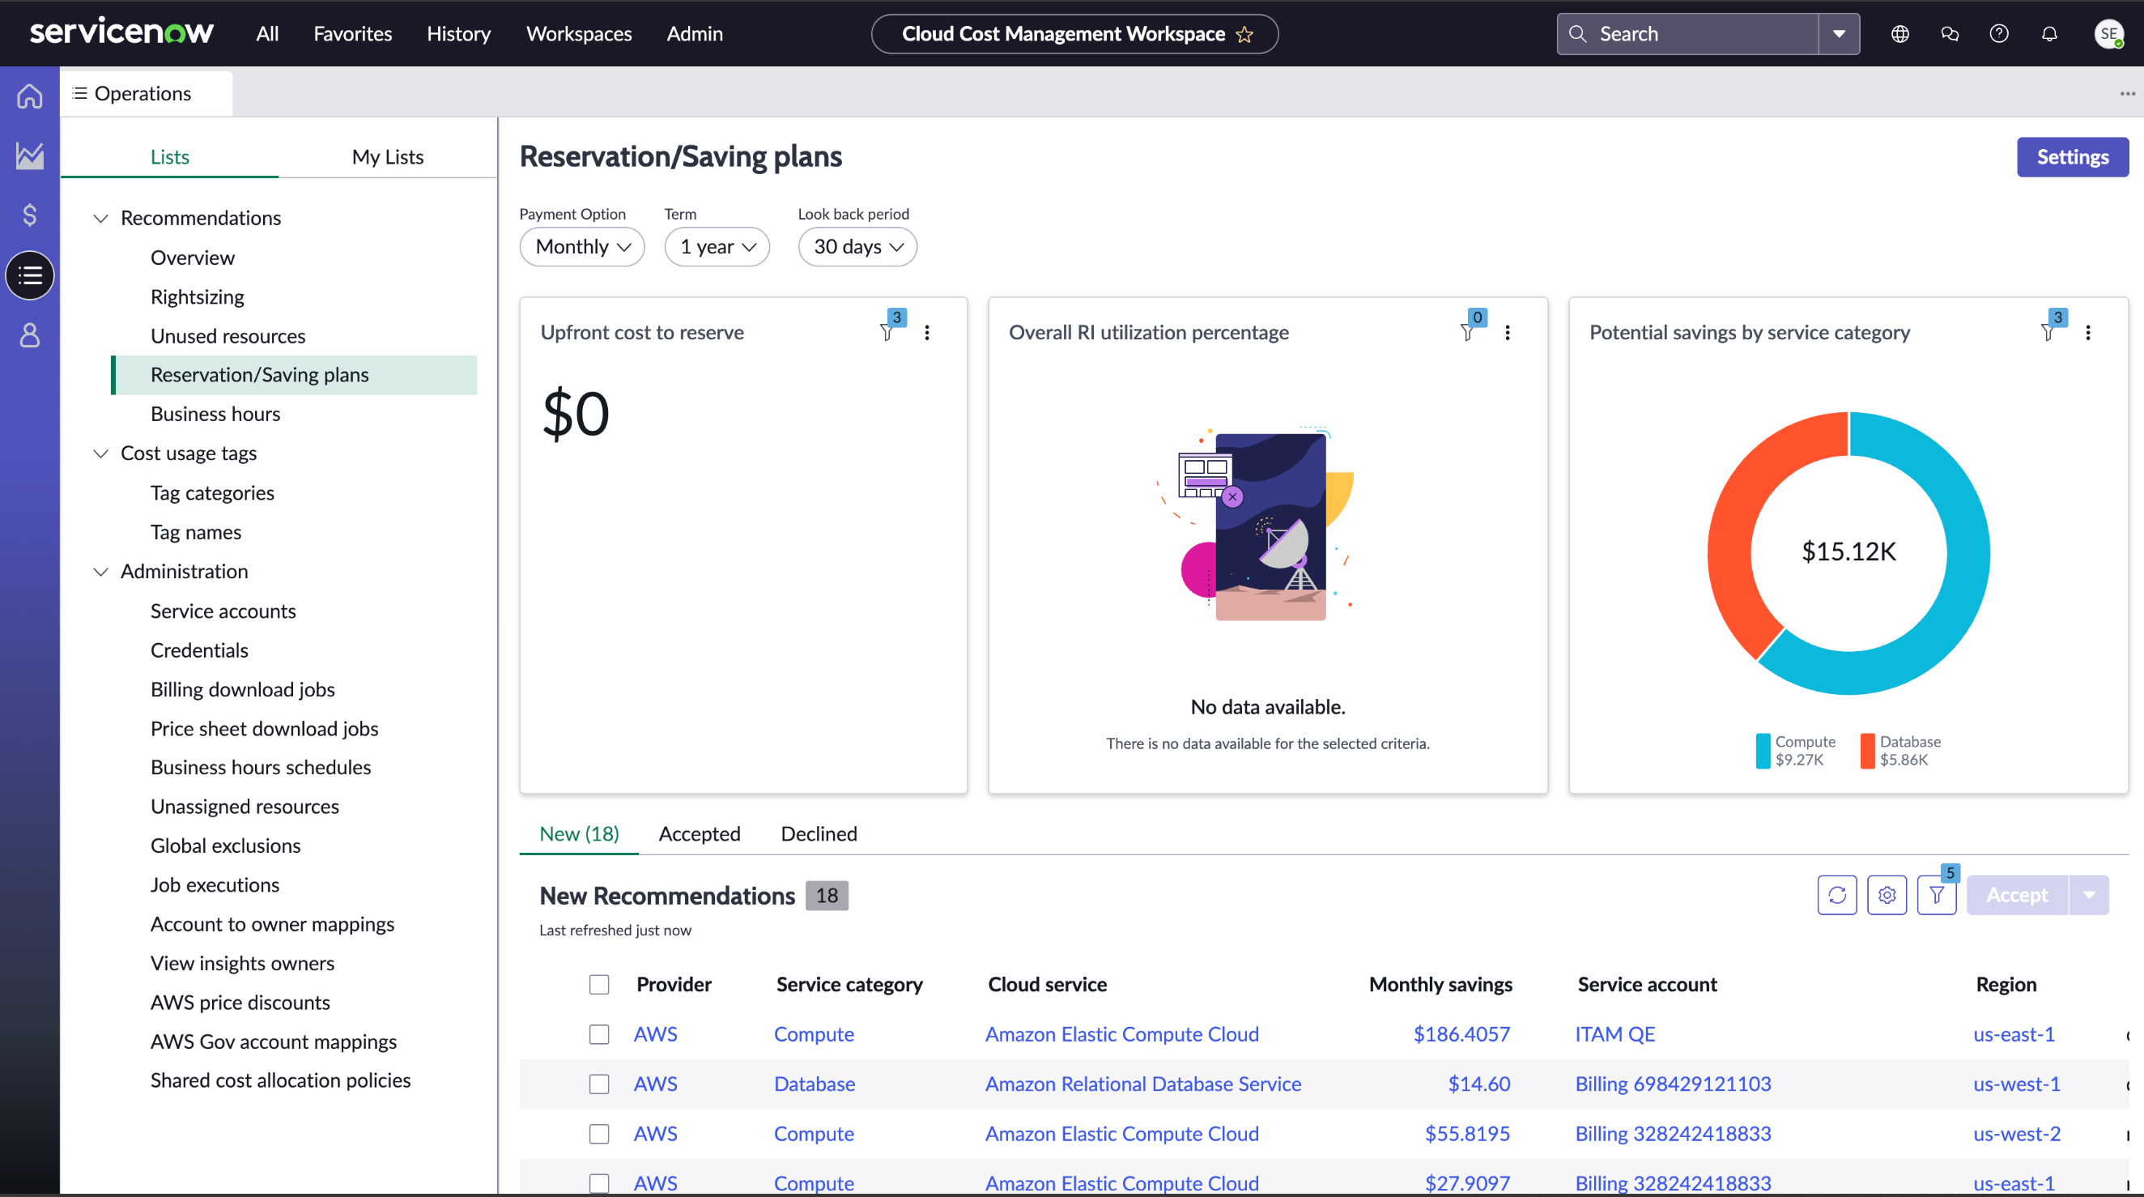Refresh the New Recommendations list

pyautogui.click(x=1837, y=895)
